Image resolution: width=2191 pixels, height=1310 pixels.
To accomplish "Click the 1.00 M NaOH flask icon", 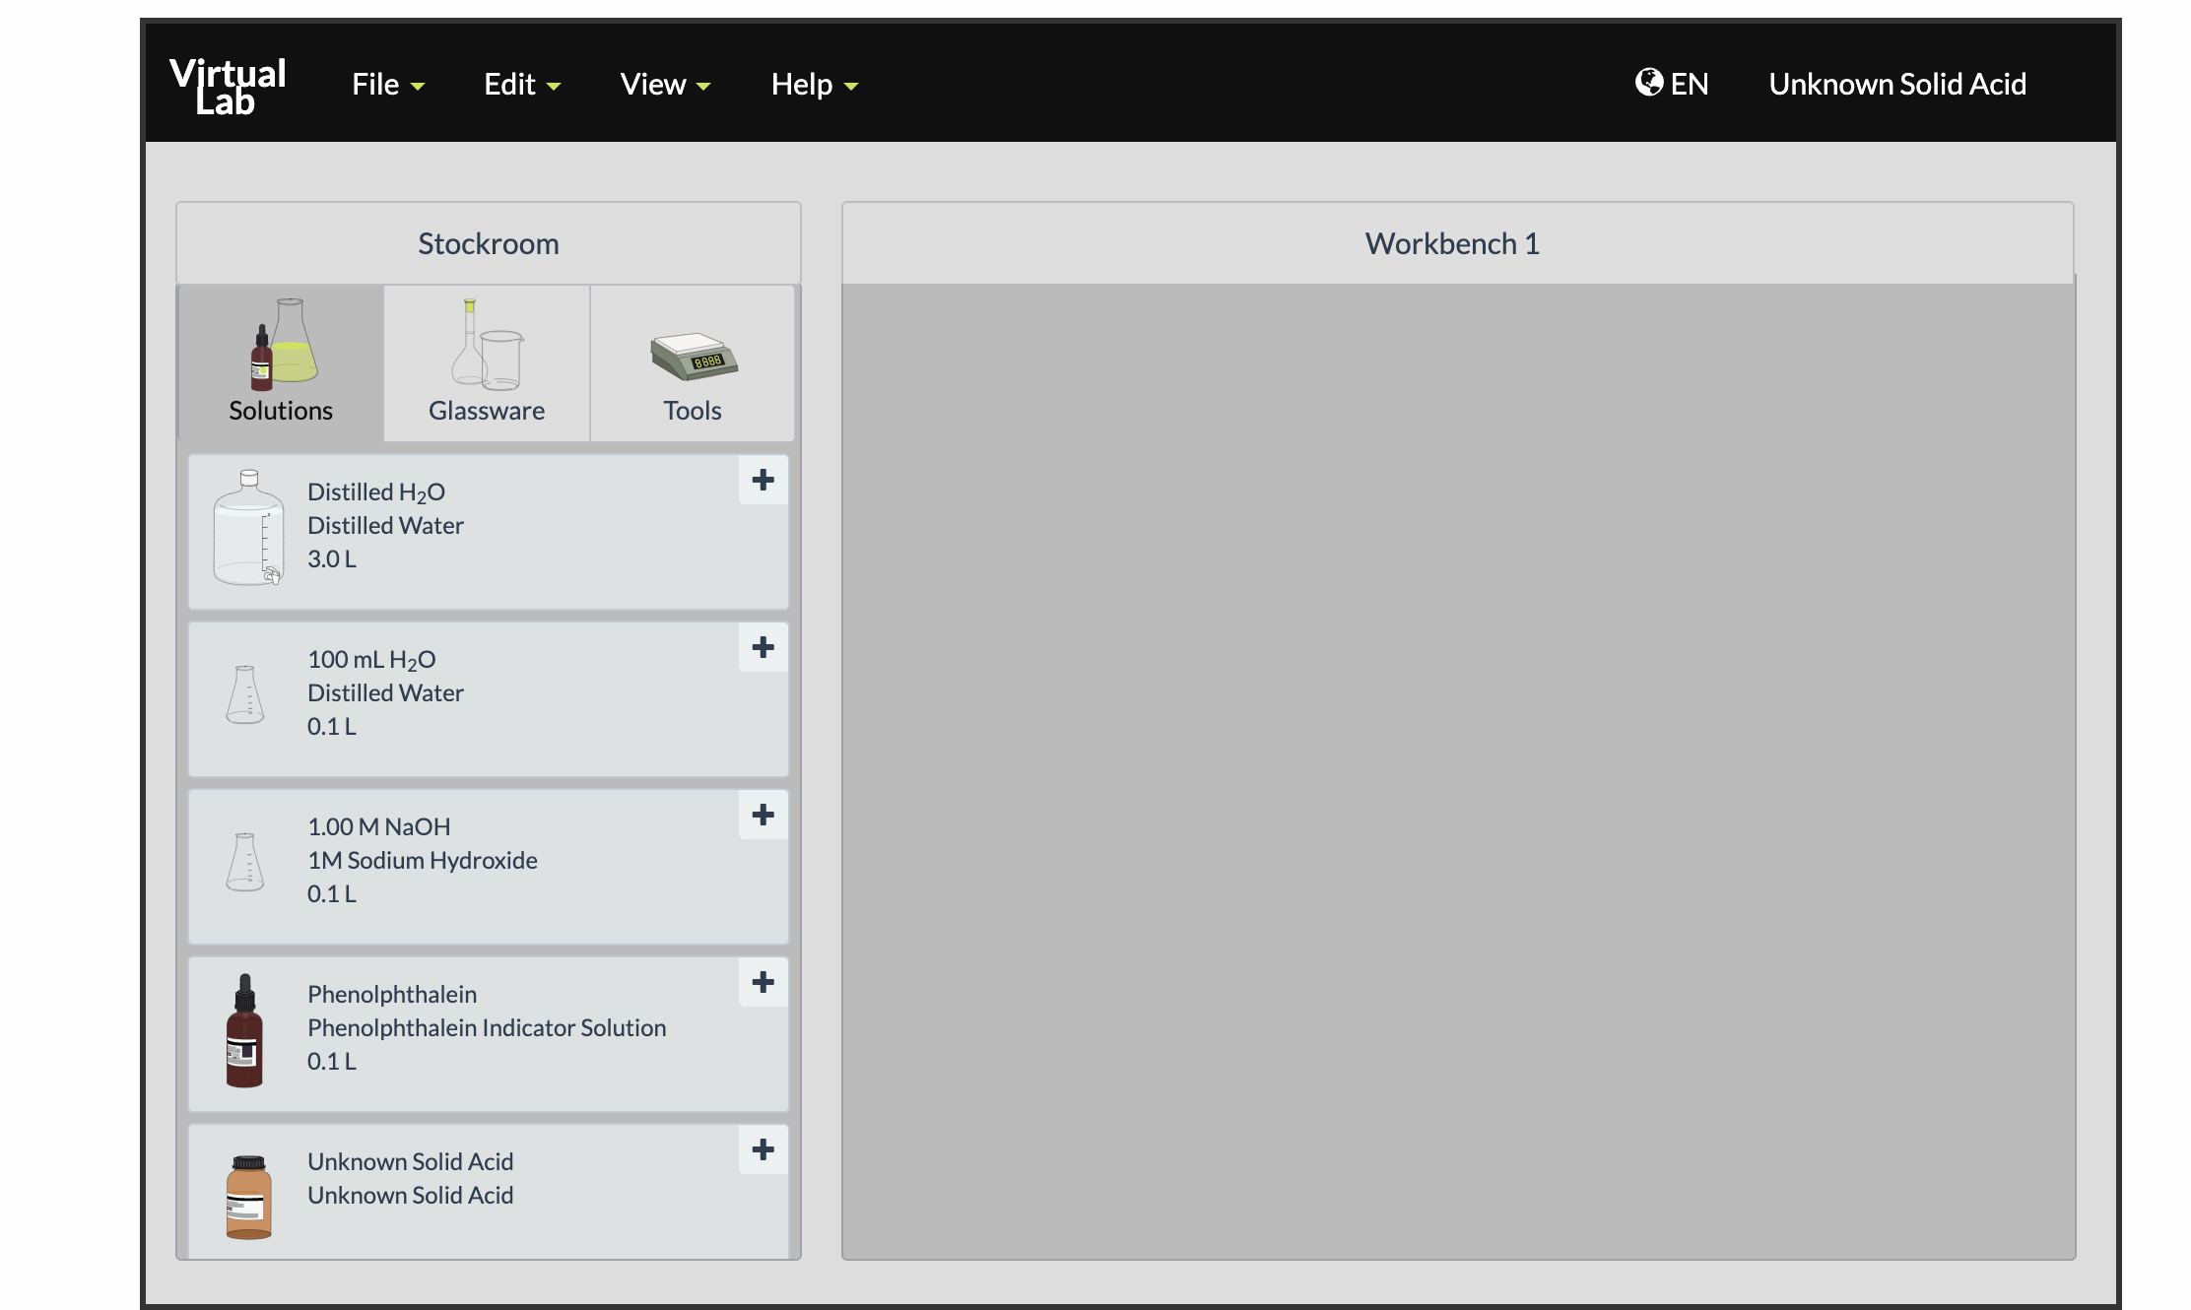I will point(245,863).
